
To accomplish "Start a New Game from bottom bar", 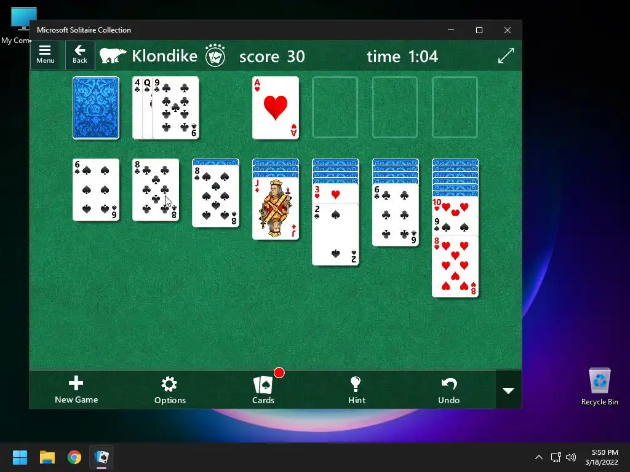I will pyautogui.click(x=76, y=390).
